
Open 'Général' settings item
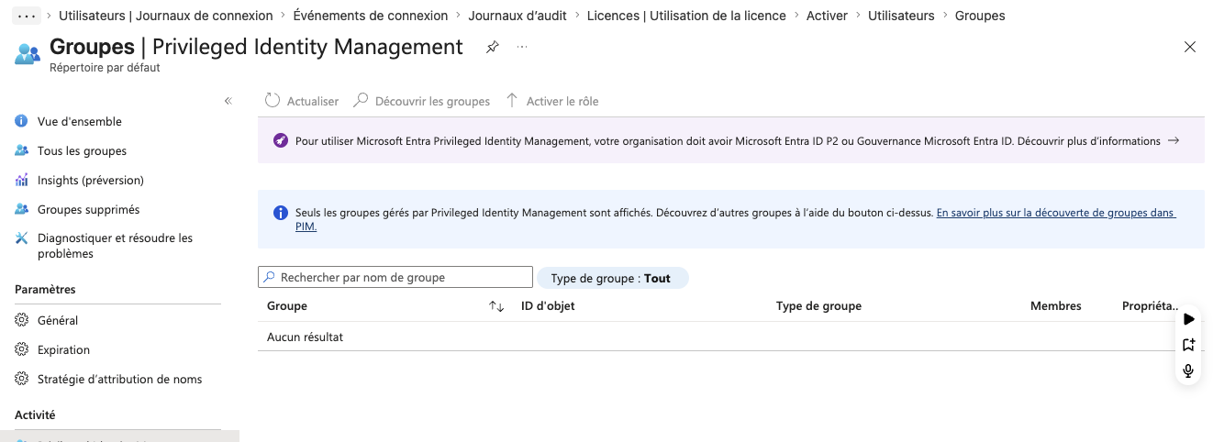click(x=58, y=320)
